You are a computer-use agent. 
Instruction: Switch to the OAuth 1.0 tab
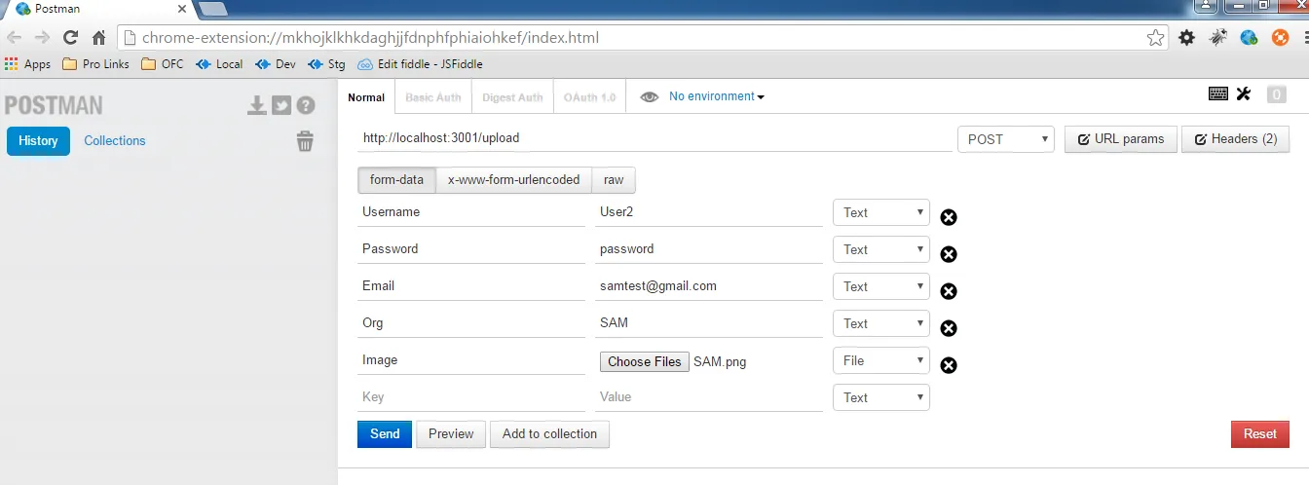589,97
